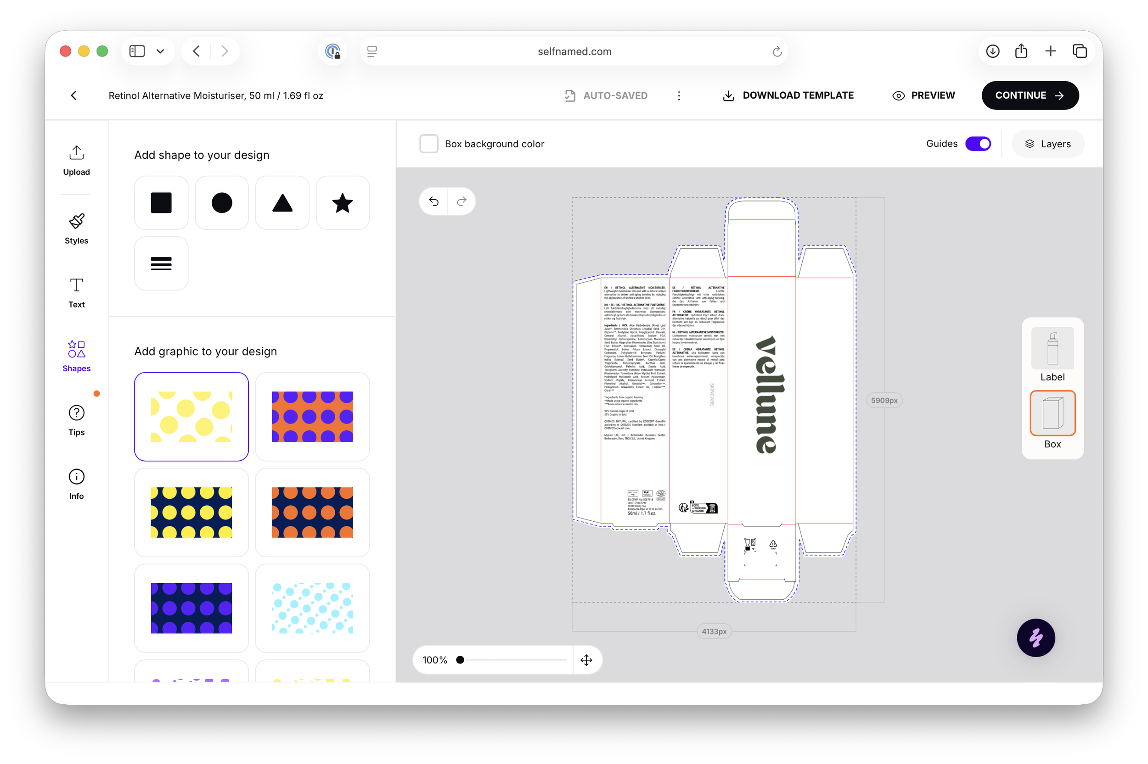Check the Box background color checkbox
Image resolution: width=1148 pixels, height=764 pixels.
[428, 144]
